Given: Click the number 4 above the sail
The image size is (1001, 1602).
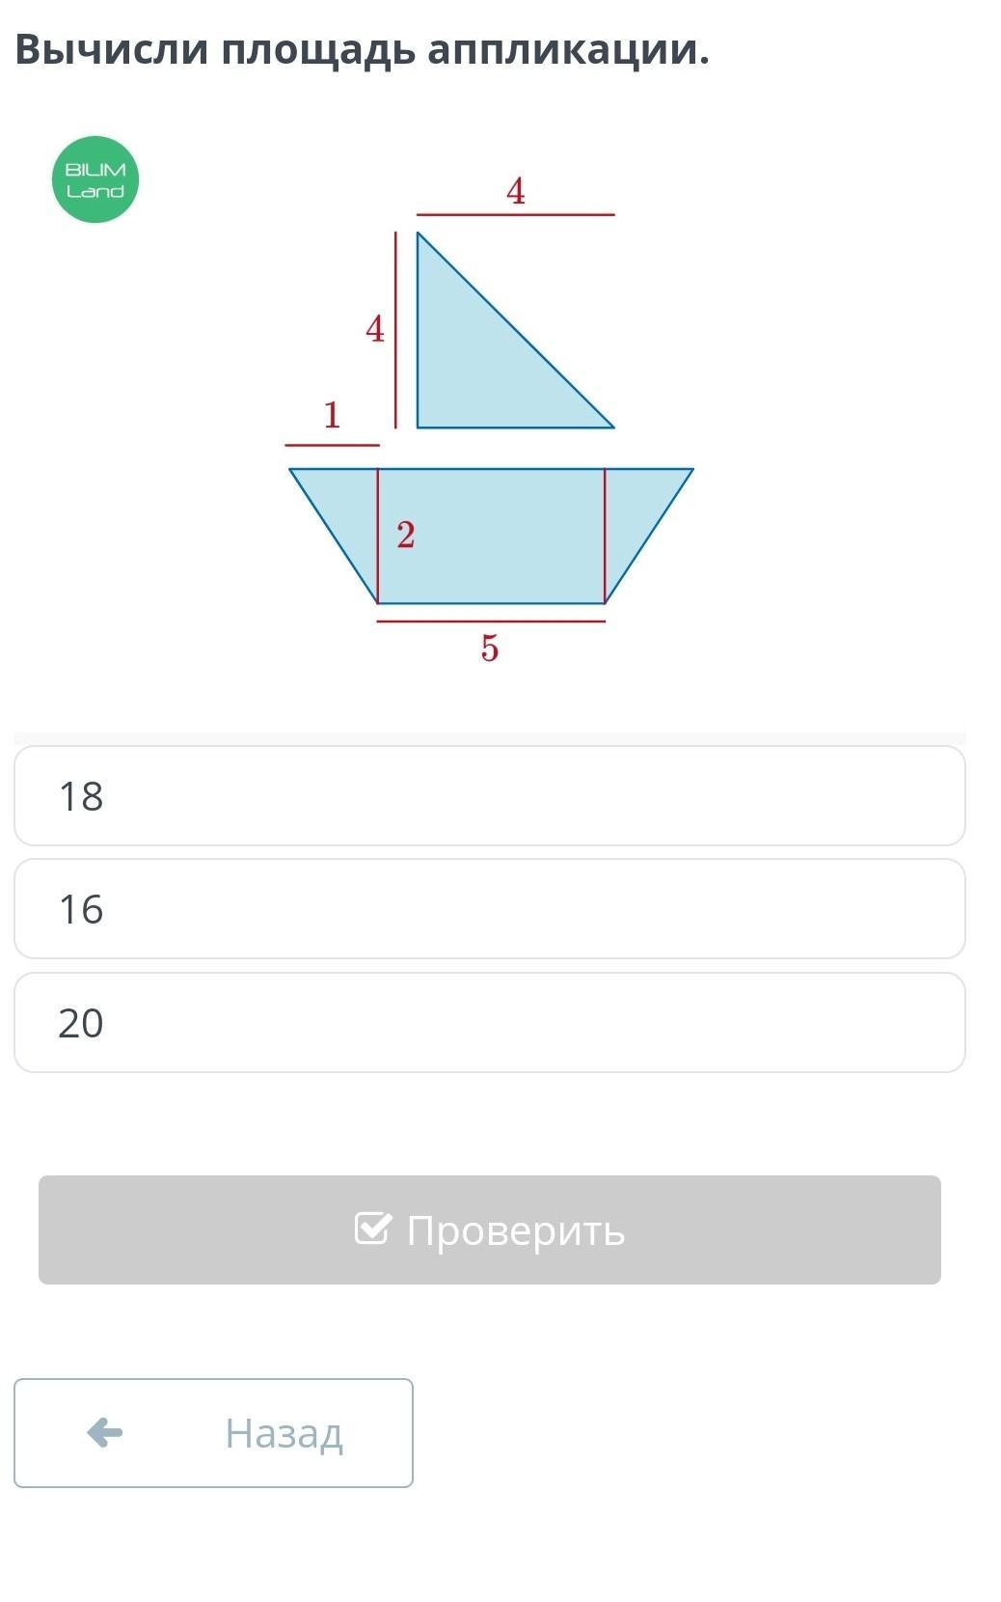Looking at the screenshot, I should (516, 191).
